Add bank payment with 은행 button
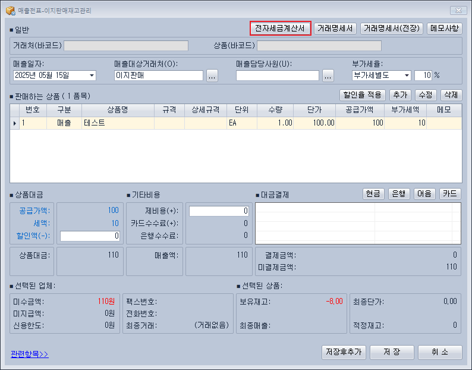This screenshot has width=472, height=370. pyautogui.click(x=399, y=194)
